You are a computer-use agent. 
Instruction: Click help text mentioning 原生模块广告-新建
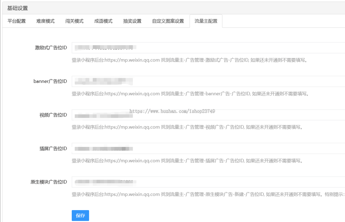[208, 194]
